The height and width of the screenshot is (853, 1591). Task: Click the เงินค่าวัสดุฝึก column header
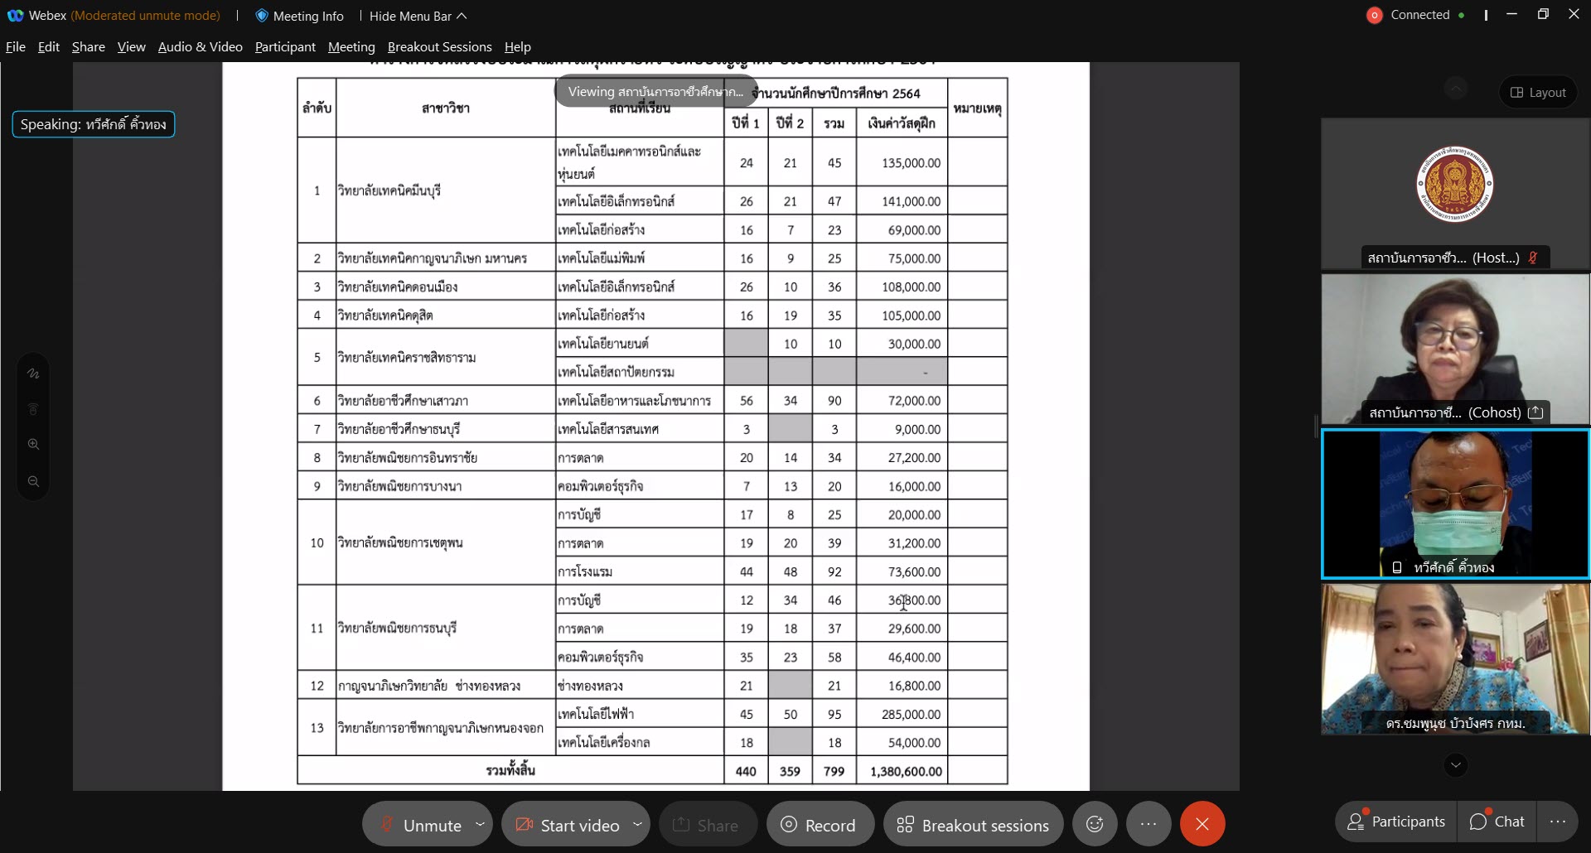pos(902,123)
